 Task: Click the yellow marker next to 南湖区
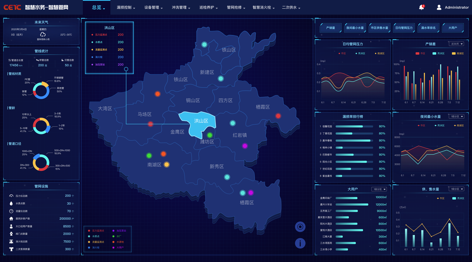(x=167, y=165)
